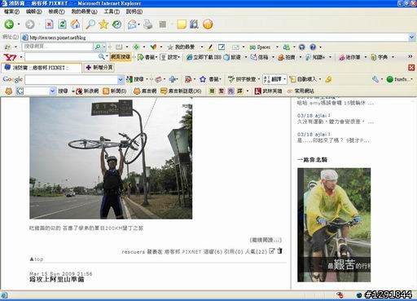Open the yellow raincoat cyclist sidebar image
Screen dimensions: 417x301
tap(334, 225)
